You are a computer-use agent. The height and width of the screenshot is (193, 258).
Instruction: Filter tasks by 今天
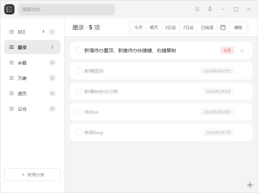click(x=138, y=27)
